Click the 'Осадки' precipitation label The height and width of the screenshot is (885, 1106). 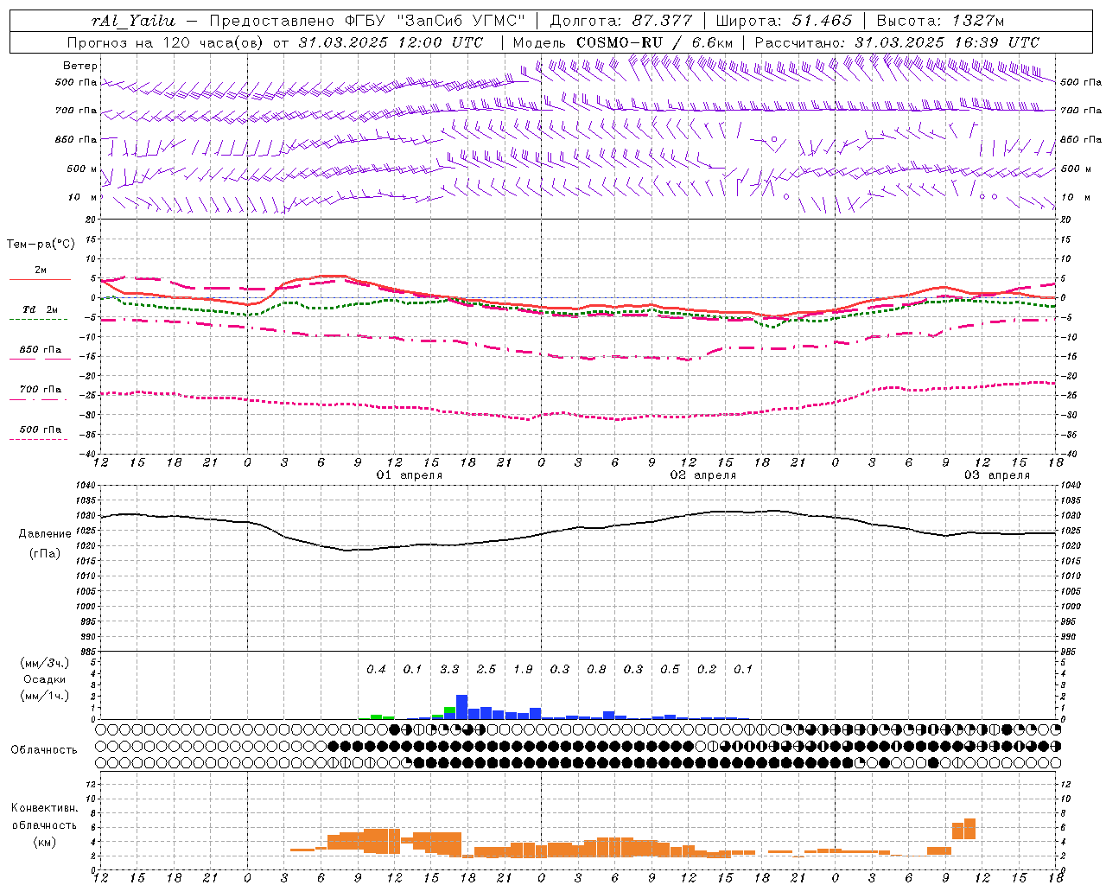pos(45,679)
